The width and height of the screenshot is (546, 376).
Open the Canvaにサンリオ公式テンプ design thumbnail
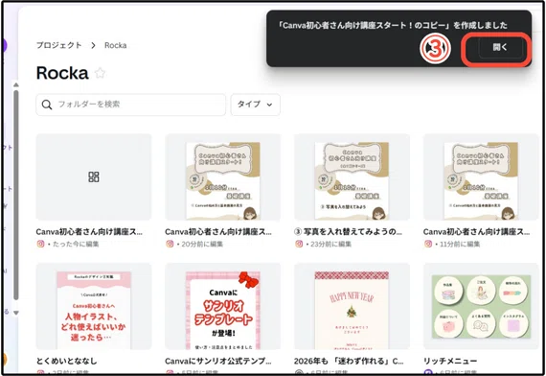click(x=223, y=306)
